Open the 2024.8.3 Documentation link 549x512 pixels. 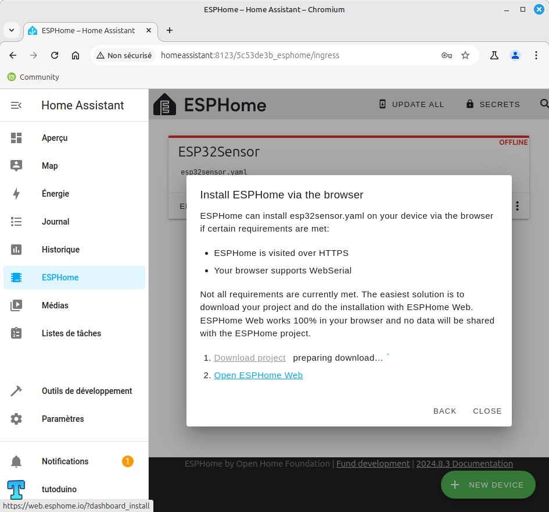pyautogui.click(x=465, y=464)
